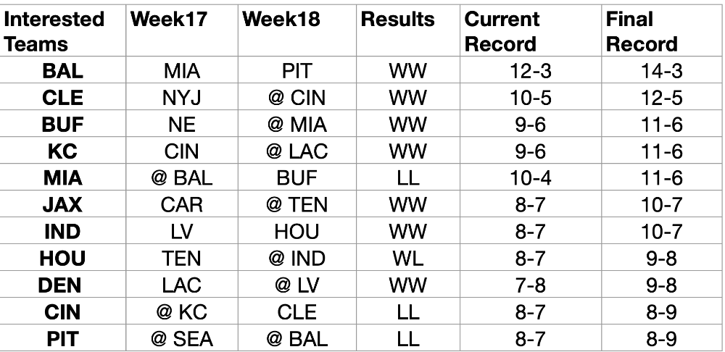
Task: Click the @ SEA Week17 cell
Action: [182, 338]
